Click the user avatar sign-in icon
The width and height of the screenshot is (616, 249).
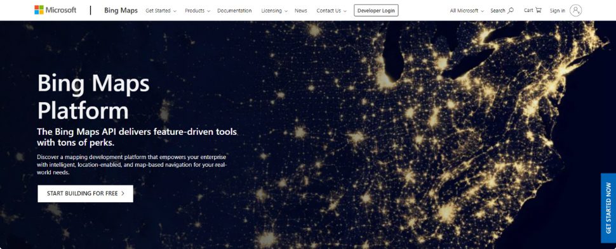pyautogui.click(x=575, y=11)
